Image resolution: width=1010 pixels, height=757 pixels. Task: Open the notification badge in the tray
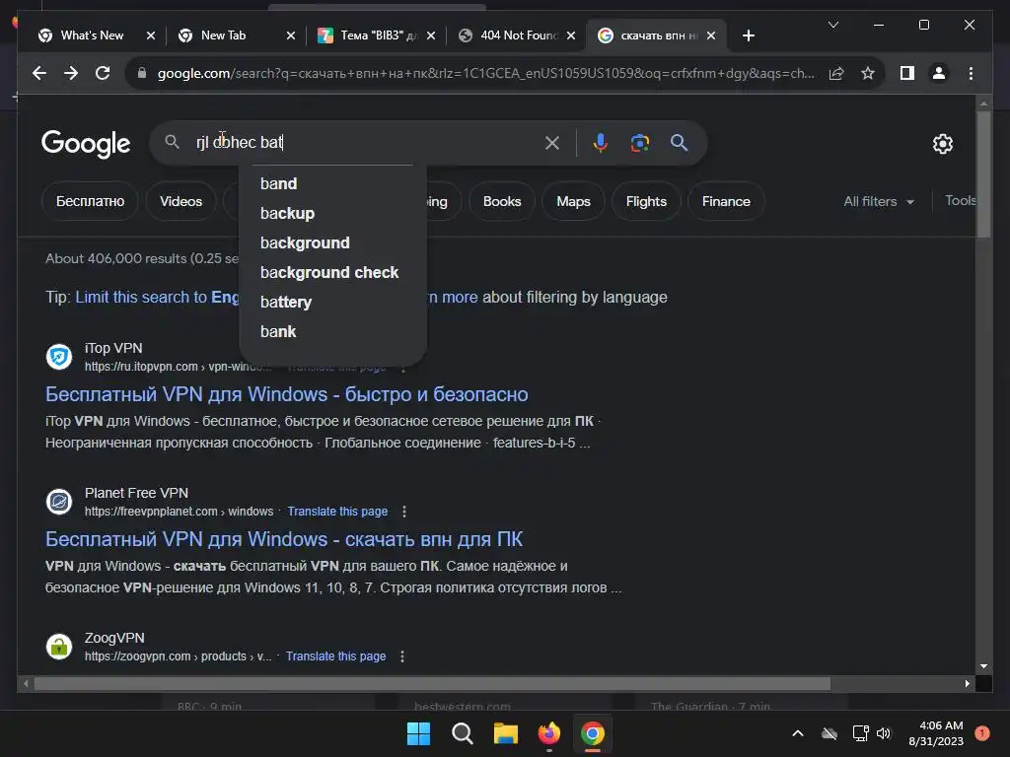point(982,732)
